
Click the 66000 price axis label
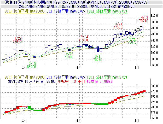155,65
